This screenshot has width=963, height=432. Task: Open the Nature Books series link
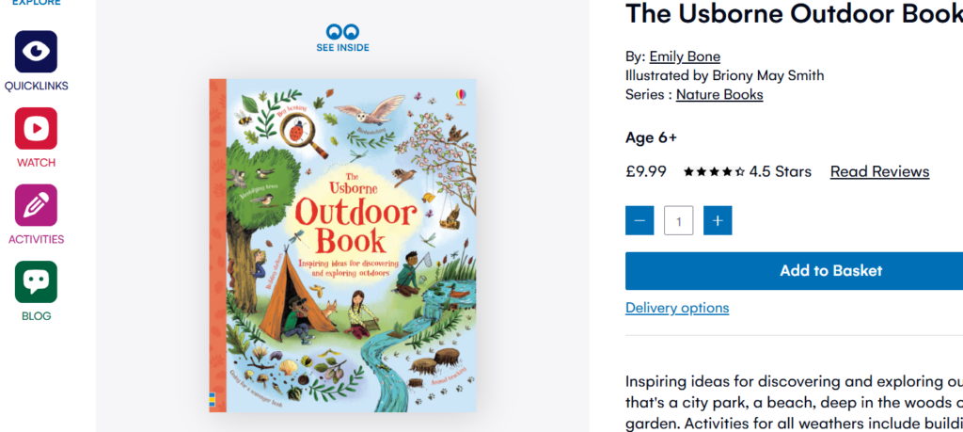coord(719,94)
